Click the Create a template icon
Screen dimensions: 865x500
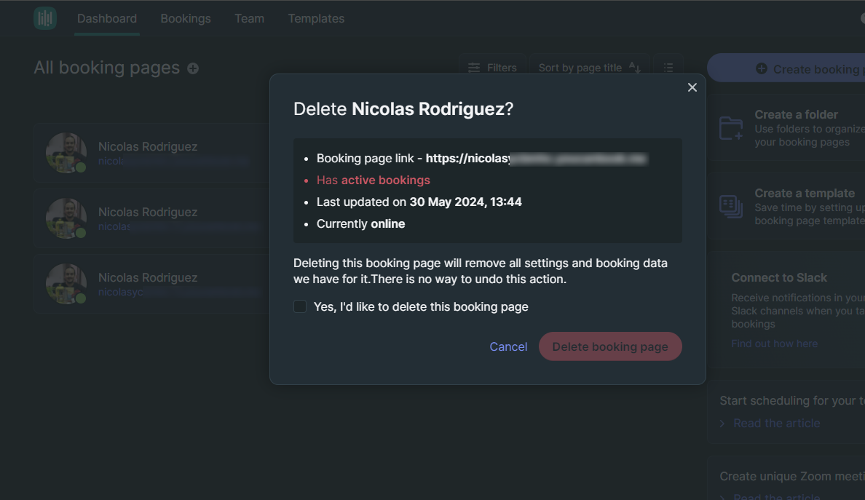pyautogui.click(x=731, y=207)
